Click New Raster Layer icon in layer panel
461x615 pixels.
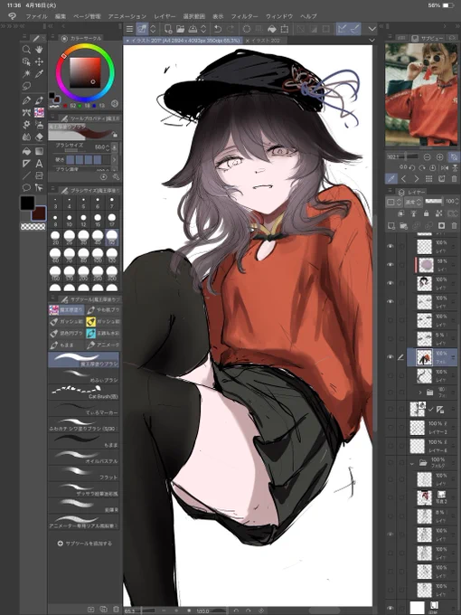click(x=390, y=225)
